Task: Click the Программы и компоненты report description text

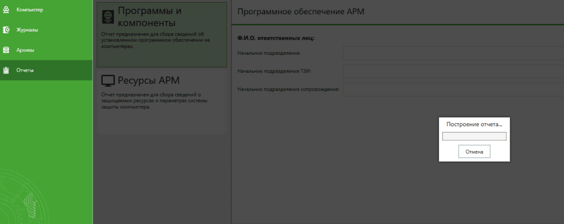Action: click(156, 40)
